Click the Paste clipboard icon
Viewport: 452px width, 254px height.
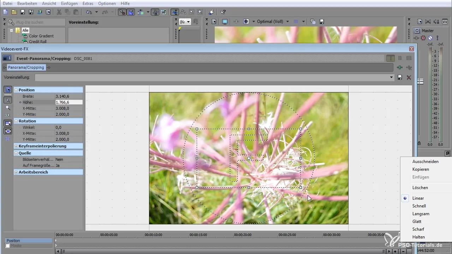(76, 12)
